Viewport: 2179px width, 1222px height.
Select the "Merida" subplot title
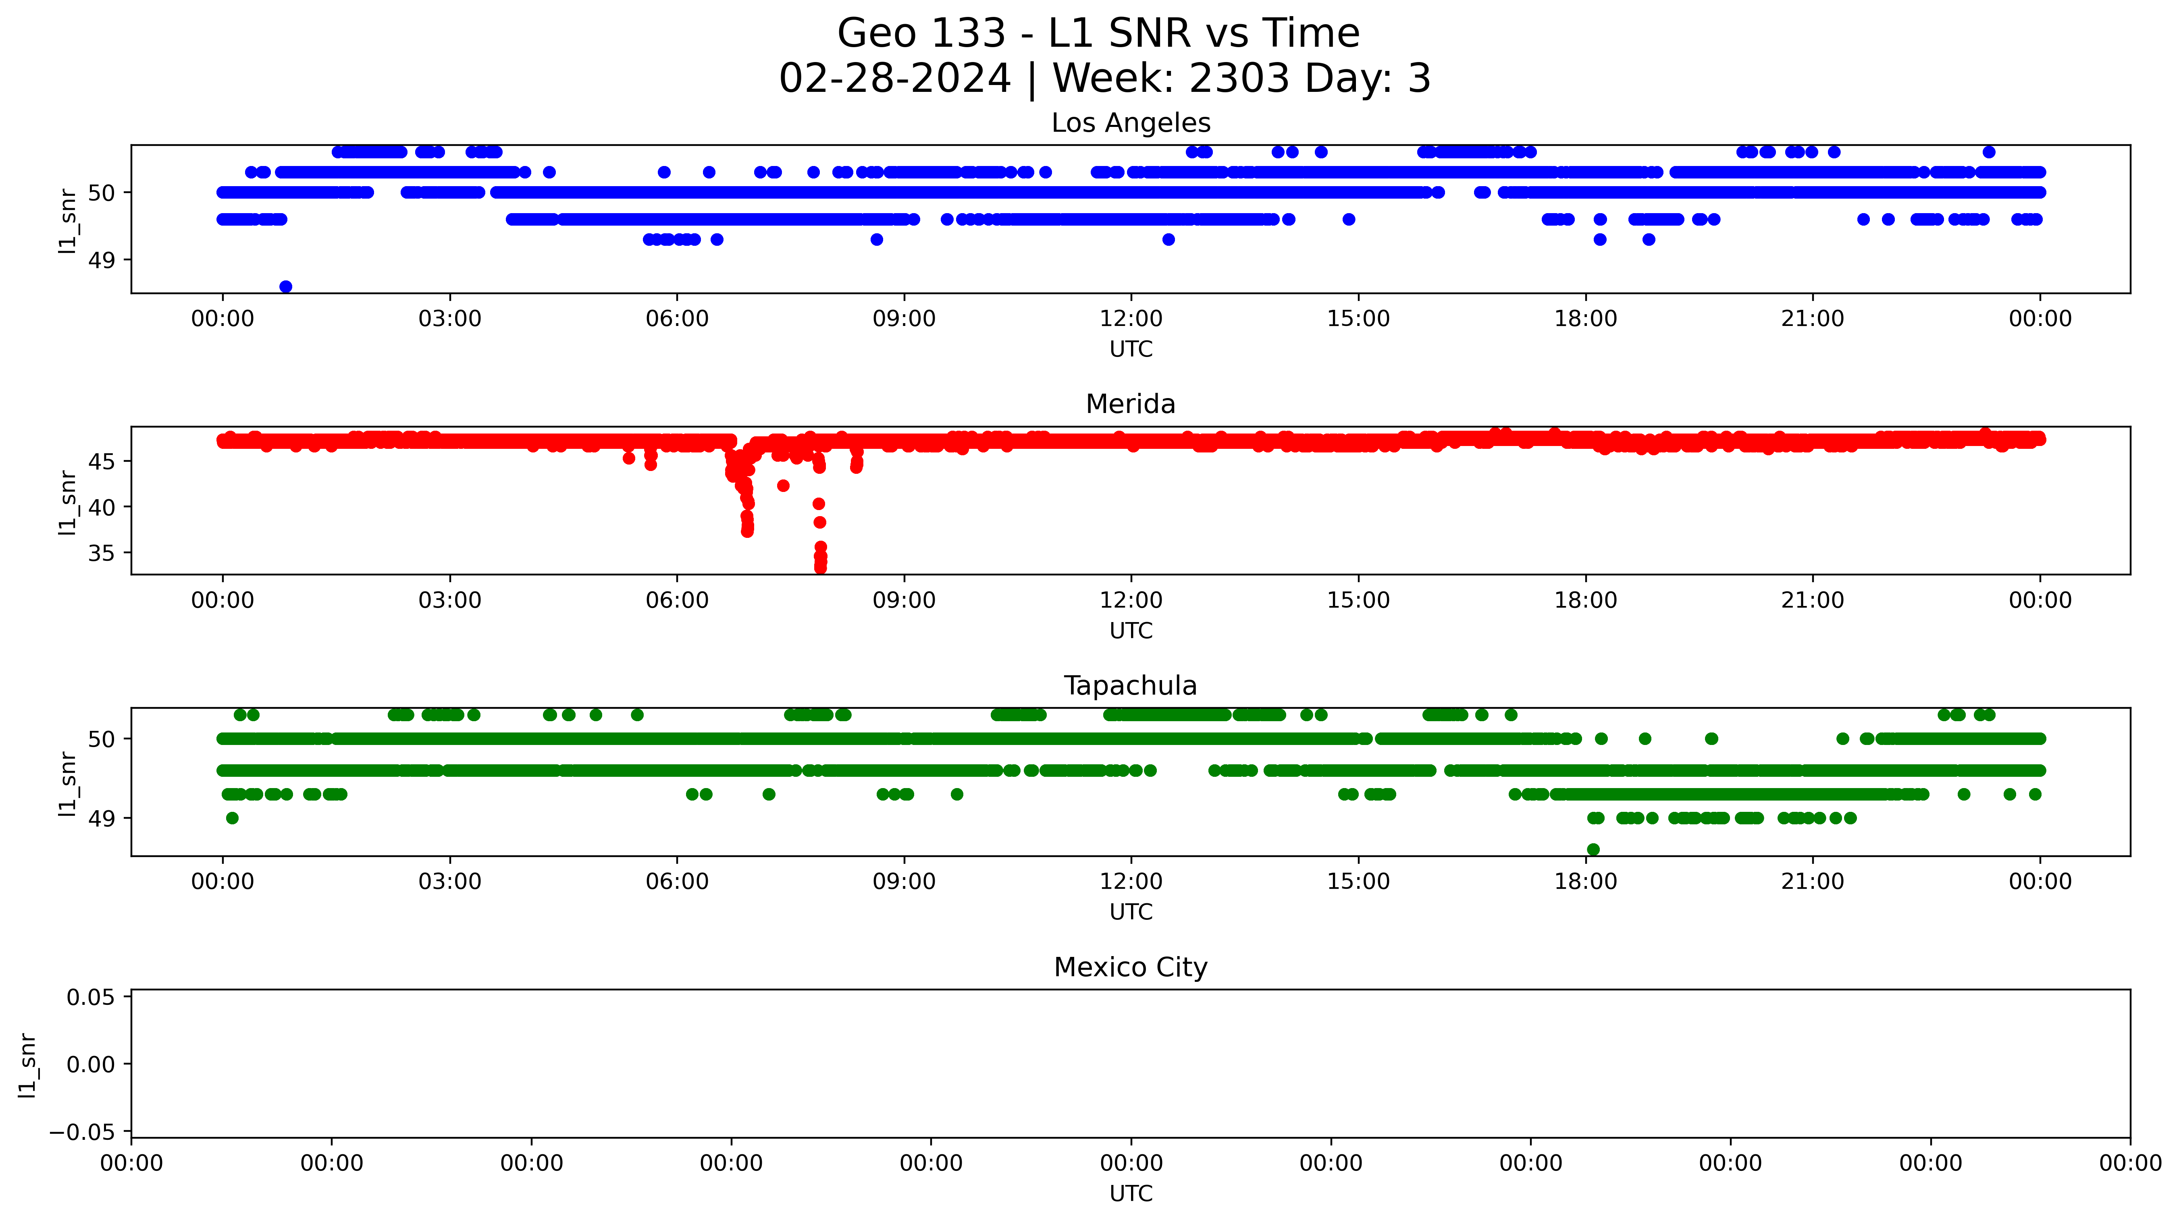click(x=1131, y=404)
